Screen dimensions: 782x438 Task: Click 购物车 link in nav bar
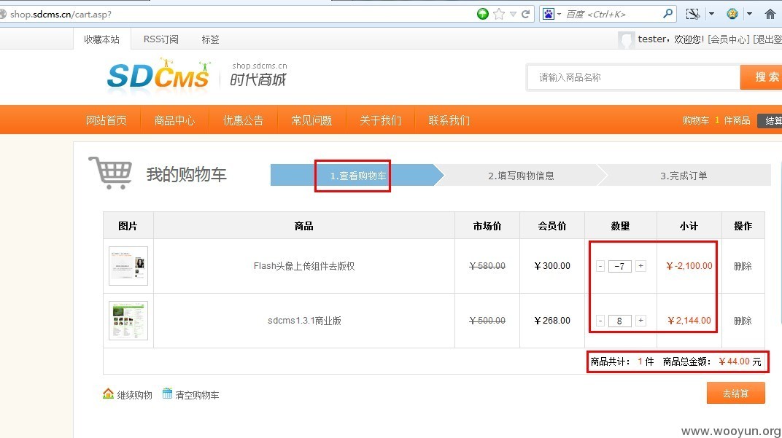pyautogui.click(x=696, y=120)
